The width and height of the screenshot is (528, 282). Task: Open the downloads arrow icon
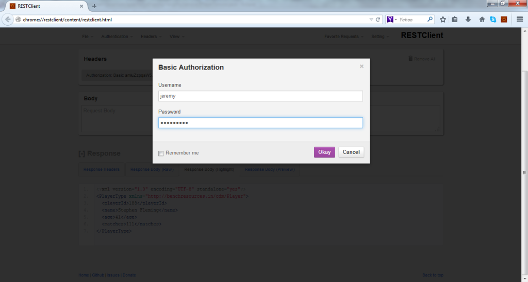pyautogui.click(x=468, y=20)
